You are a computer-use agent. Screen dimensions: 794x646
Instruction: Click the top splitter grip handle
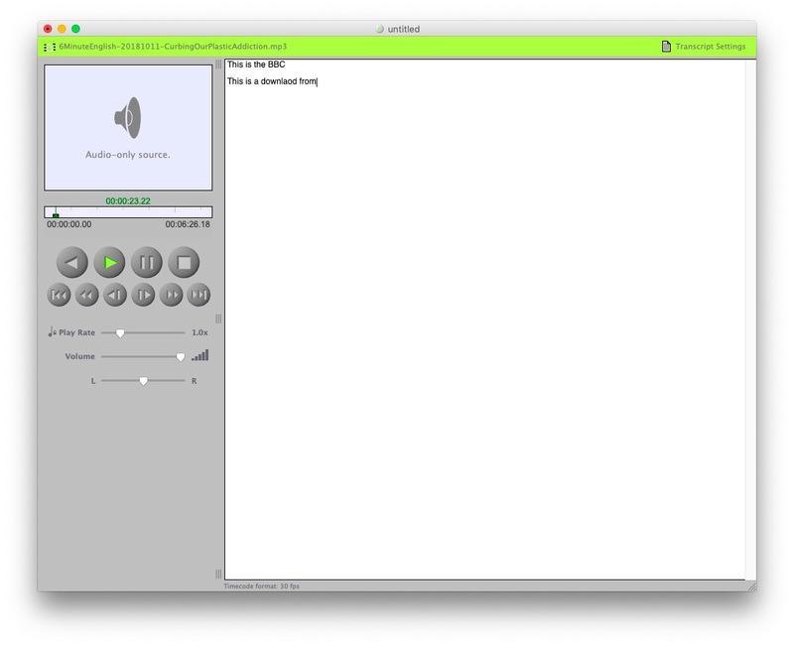pos(218,65)
